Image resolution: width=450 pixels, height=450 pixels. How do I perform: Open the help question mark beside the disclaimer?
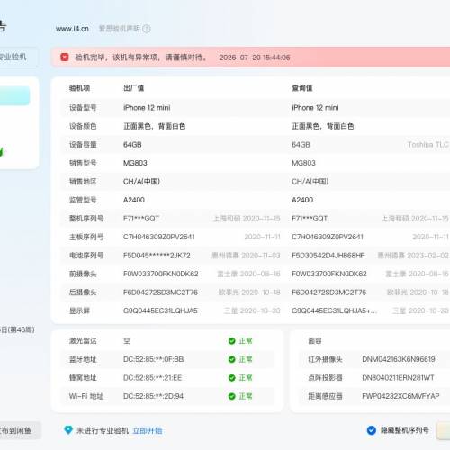pyautogui.click(x=147, y=29)
